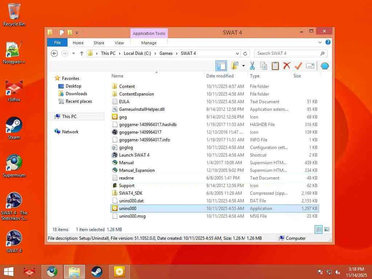Expand the ribbon with the chevron
This screenshot has width=372, height=279.
click(x=320, y=43)
